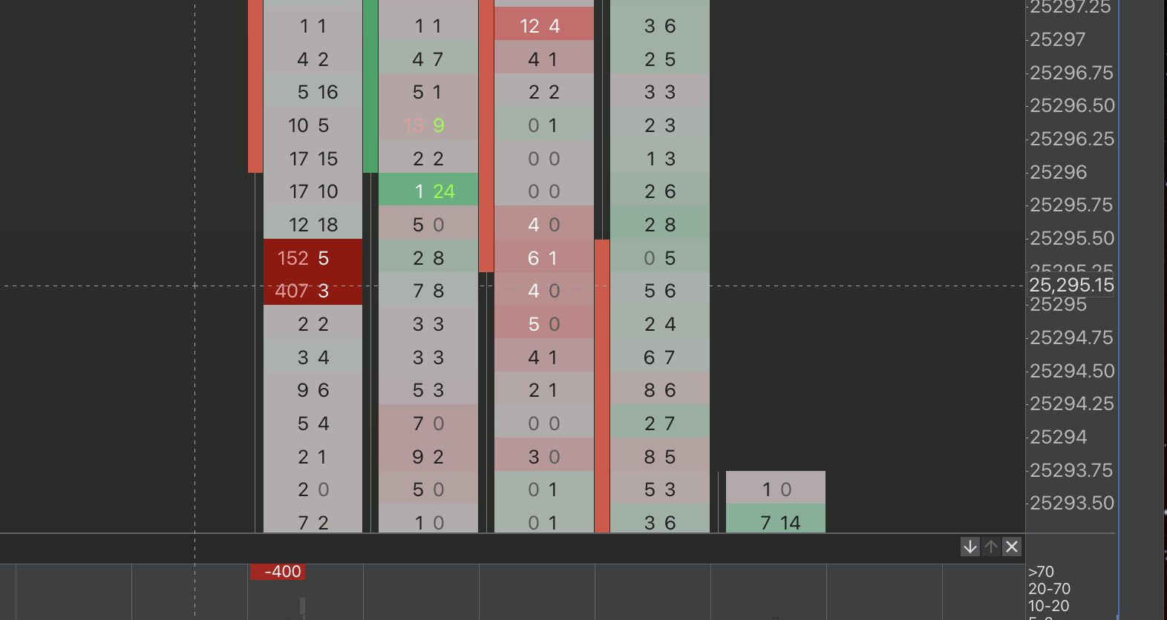Click the green candle body bar
Screen dimensions: 1167x620
(370, 85)
